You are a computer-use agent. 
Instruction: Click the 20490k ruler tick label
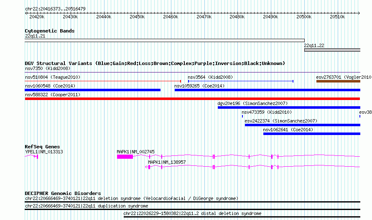[x=270, y=17]
